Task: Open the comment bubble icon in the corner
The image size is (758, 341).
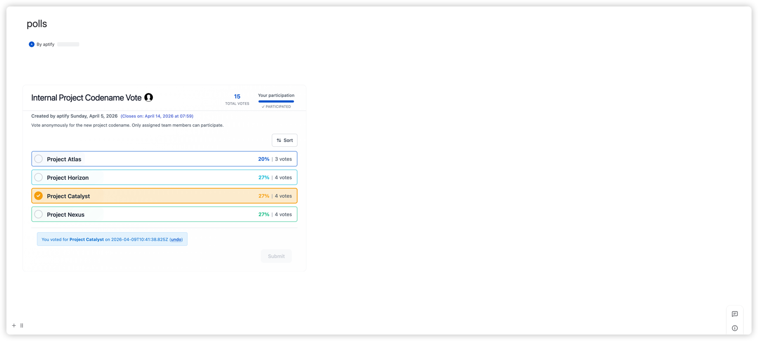Action: click(x=735, y=314)
